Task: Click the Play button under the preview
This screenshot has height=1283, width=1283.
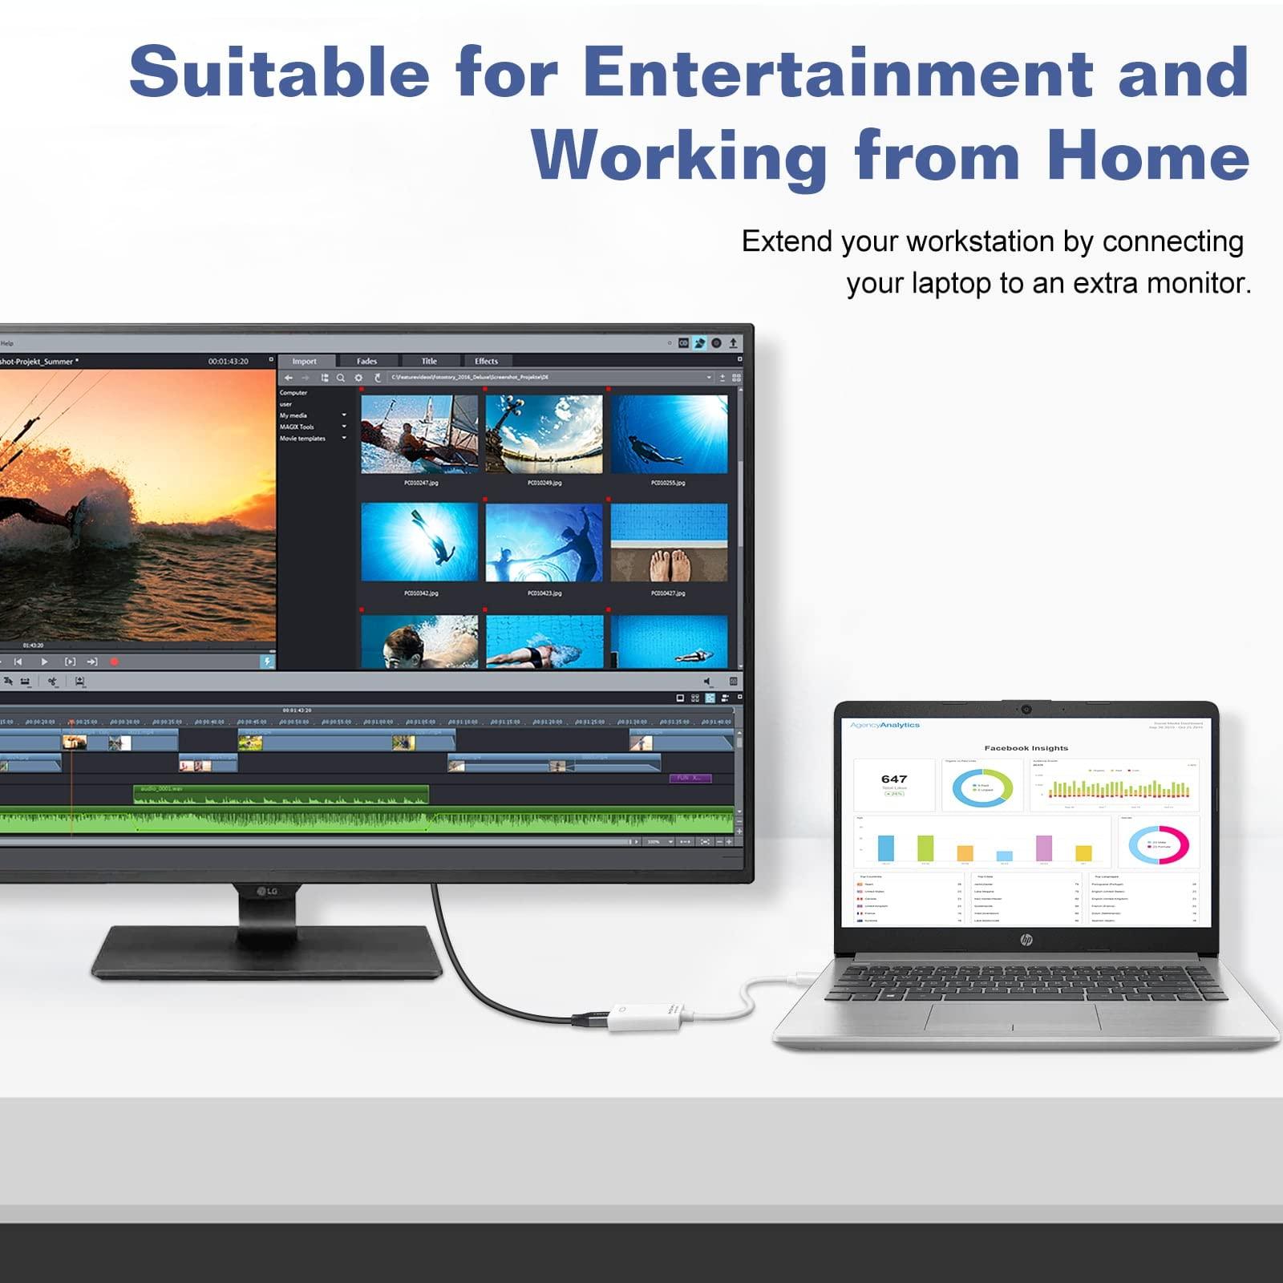Action: point(44,662)
